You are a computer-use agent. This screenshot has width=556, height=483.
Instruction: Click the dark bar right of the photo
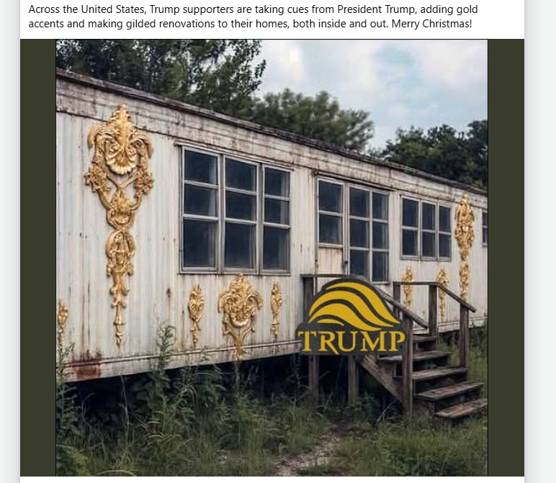pyautogui.click(x=506, y=258)
